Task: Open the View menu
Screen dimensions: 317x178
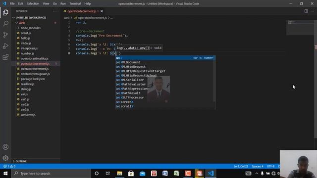Action: 46,3
